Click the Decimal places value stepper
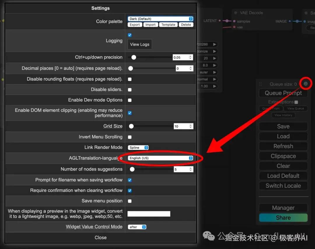Screen dimensions: 315x249 click(190, 68)
